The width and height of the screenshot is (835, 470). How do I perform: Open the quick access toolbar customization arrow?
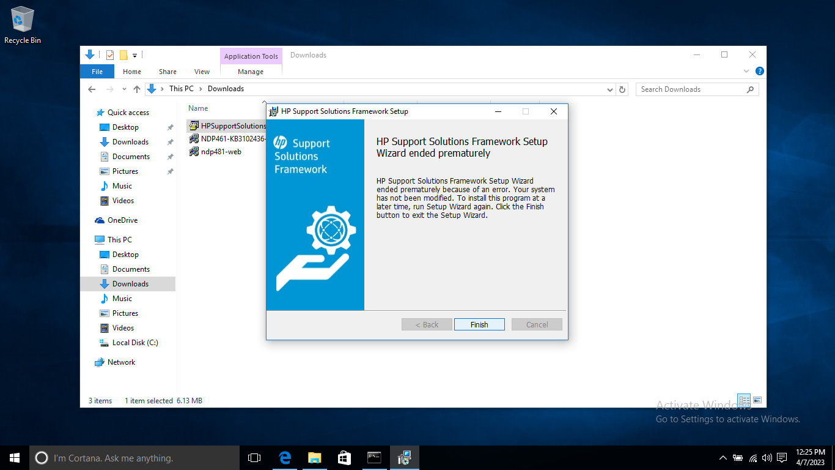pyautogui.click(x=136, y=54)
